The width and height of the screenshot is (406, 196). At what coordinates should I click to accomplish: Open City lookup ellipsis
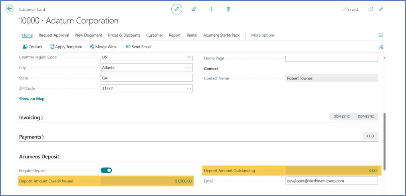pos(189,67)
